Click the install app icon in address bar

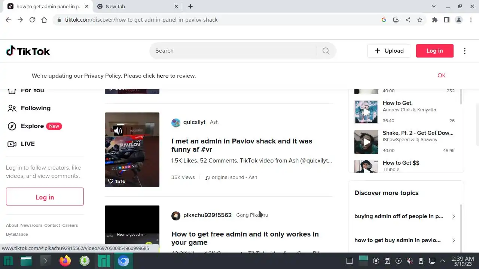(396, 20)
